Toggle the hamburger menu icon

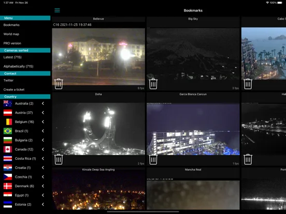(57, 10)
